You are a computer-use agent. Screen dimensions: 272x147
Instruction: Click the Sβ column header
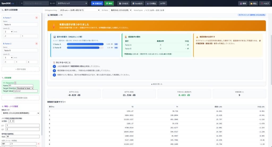pos(132,107)
